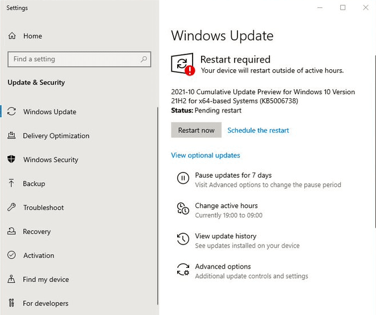The image size is (376, 315).
Task: Click the KB5006738 cumulative update text
Action: 263,96
